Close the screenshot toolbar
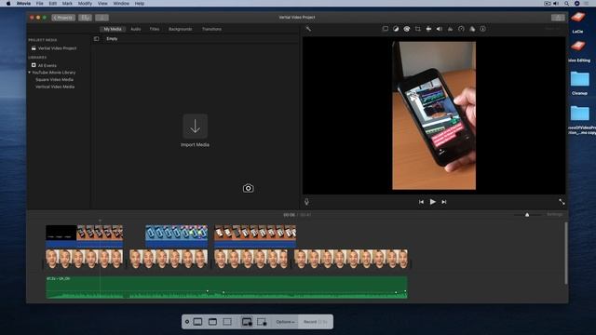This screenshot has width=596, height=335. [x=187, y=322]
